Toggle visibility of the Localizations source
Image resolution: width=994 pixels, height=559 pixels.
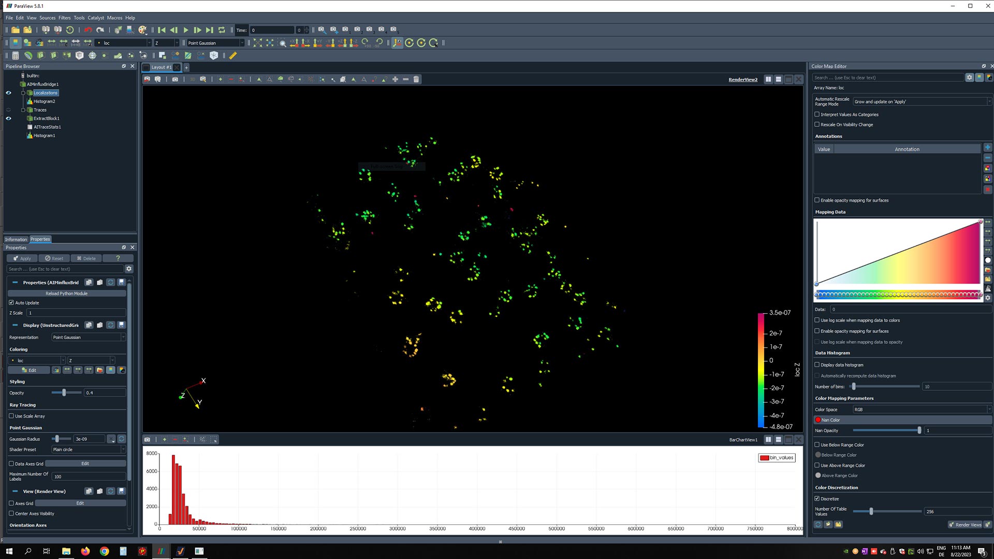[8, 93]
